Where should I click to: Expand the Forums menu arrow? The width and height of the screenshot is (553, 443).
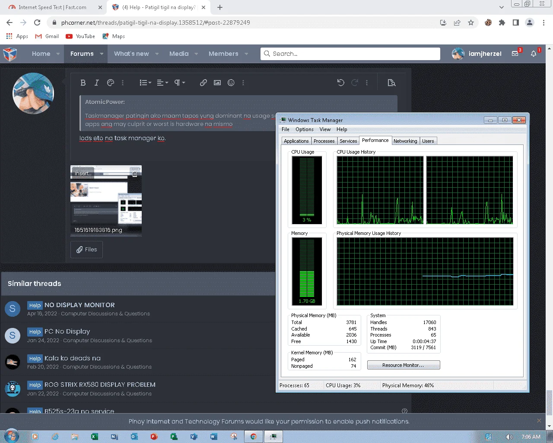(102, 54)
